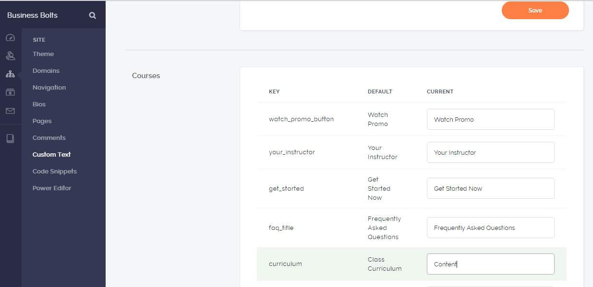Go to the Comments section

pyautogui.click(x=49, y=138)
